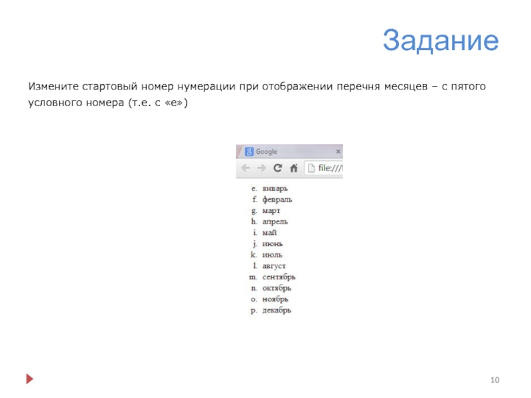Click the list item "июнь"

[x=273, y=243]
